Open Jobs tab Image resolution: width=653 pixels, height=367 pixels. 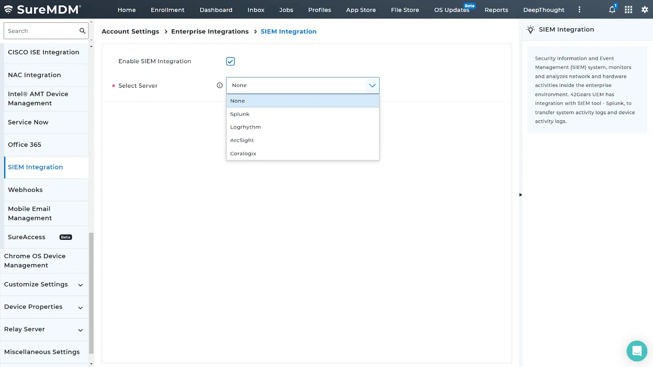(x=286, y=10)
